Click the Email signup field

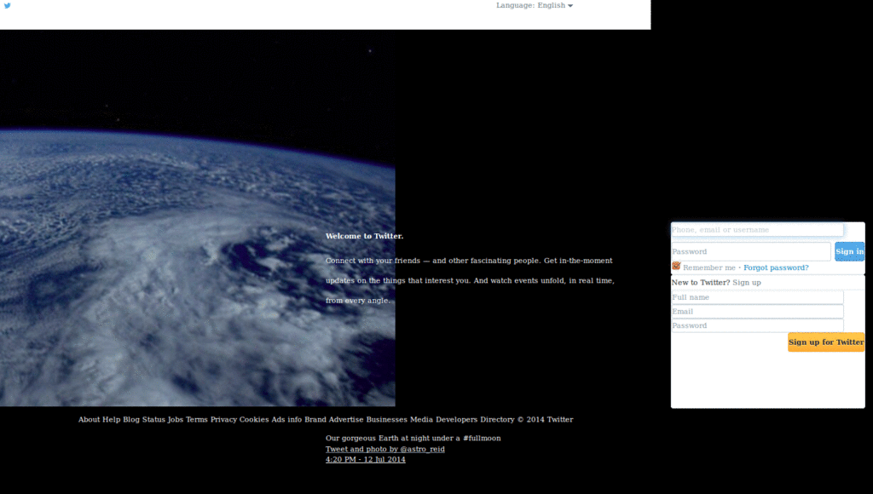757,311
